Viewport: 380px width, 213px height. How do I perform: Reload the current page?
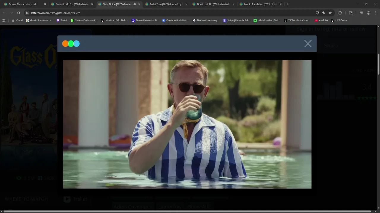pyautogui.click(x=18, y=13)
